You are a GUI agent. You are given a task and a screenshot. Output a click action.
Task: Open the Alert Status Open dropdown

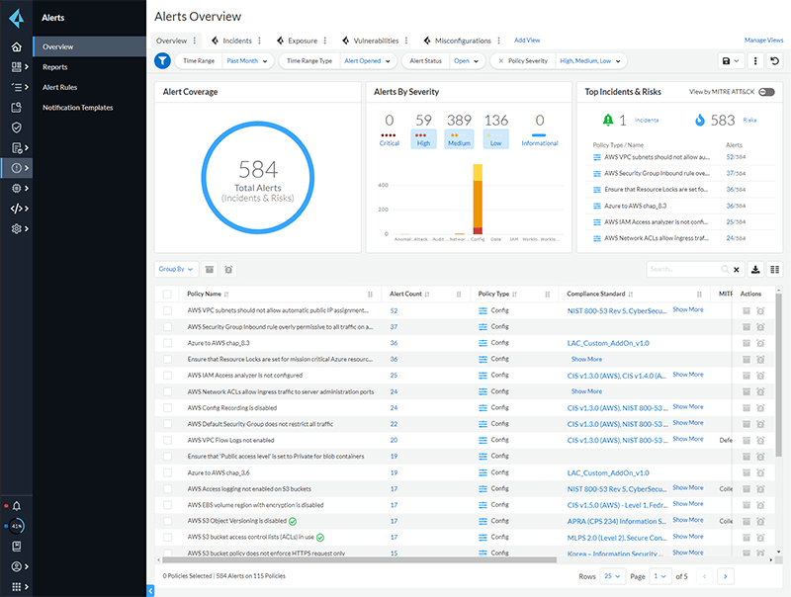pyautogui.click(x=466, y=61)
